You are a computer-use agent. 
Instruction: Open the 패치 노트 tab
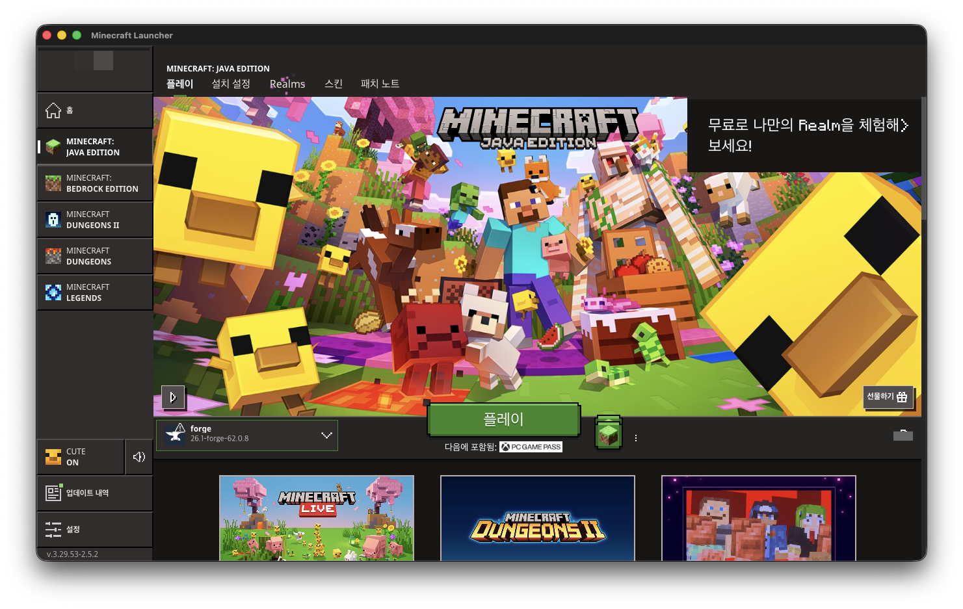380,84
